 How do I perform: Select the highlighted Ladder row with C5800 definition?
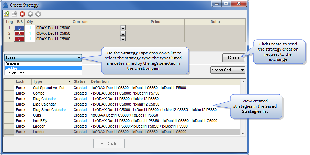click(122, 132)
